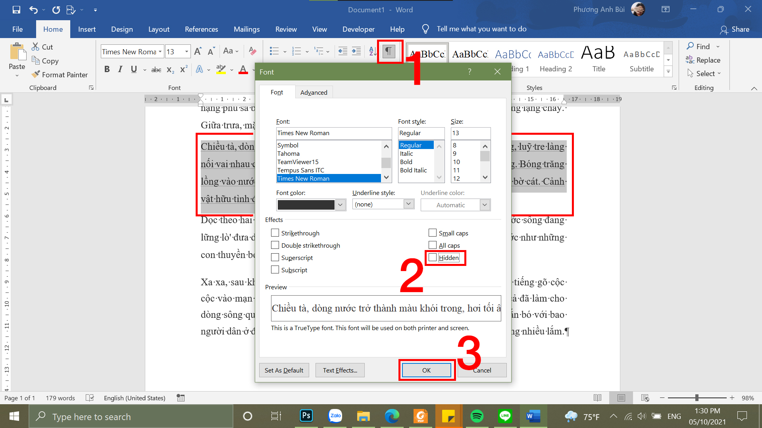
Task: Open the Underline style dropdown
Action: pyautogui.click(x=409, y=204)
